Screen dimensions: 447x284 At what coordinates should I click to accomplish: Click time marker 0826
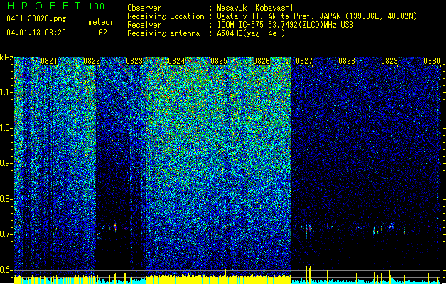[262, 61]
